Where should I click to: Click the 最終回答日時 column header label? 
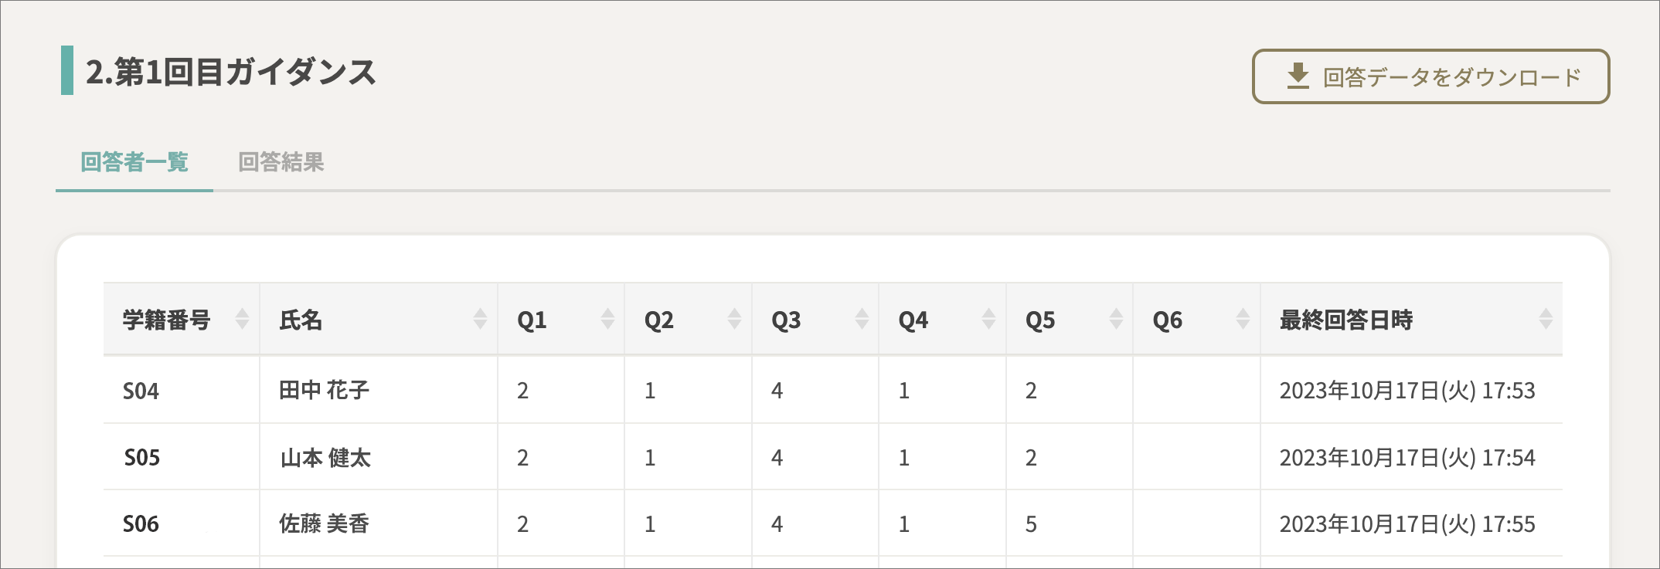(x=1346, y=320)
